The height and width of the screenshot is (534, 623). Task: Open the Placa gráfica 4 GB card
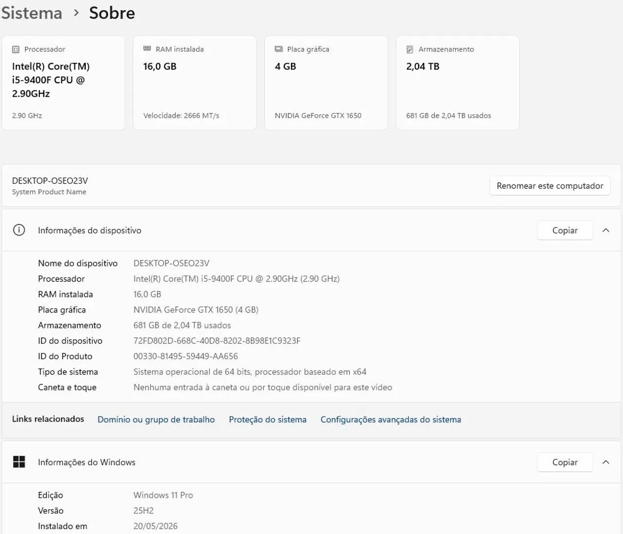[x=326, y=83]
